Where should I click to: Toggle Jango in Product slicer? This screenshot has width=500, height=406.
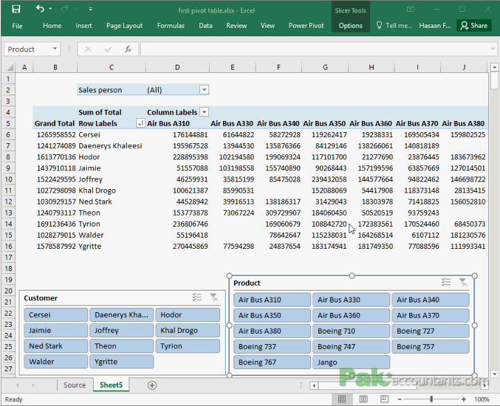pyautogui.click(x=351, y=363)
